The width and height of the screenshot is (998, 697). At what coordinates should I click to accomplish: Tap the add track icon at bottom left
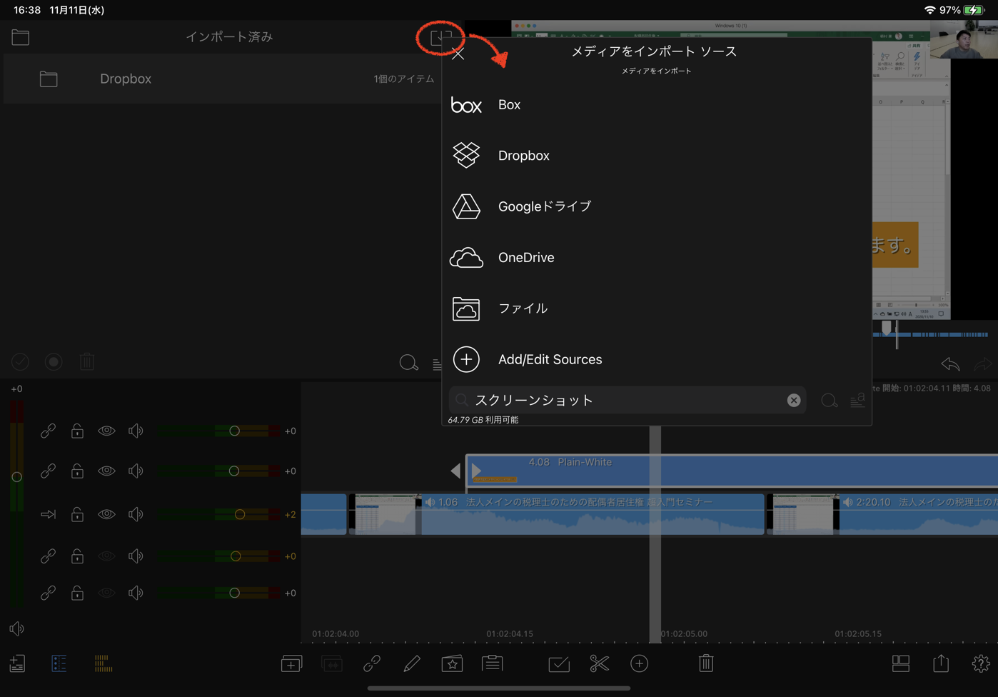tap(17, 663)
